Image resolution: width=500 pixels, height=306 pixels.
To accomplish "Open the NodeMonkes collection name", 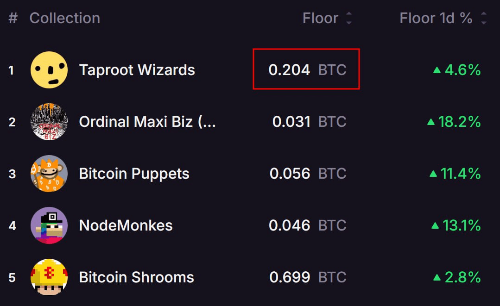I will 126,225.
